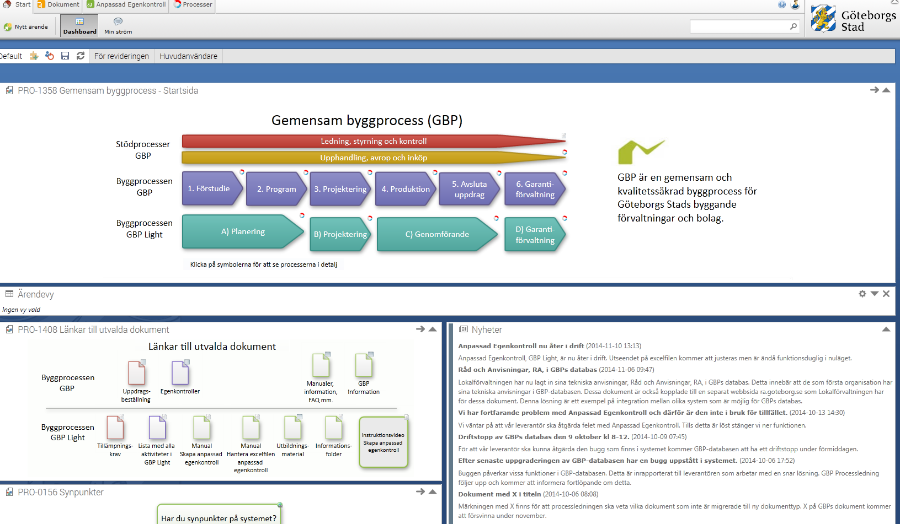Open the Utbildningsmaterial document icon

pyautogui.click(x=293, y=427)
